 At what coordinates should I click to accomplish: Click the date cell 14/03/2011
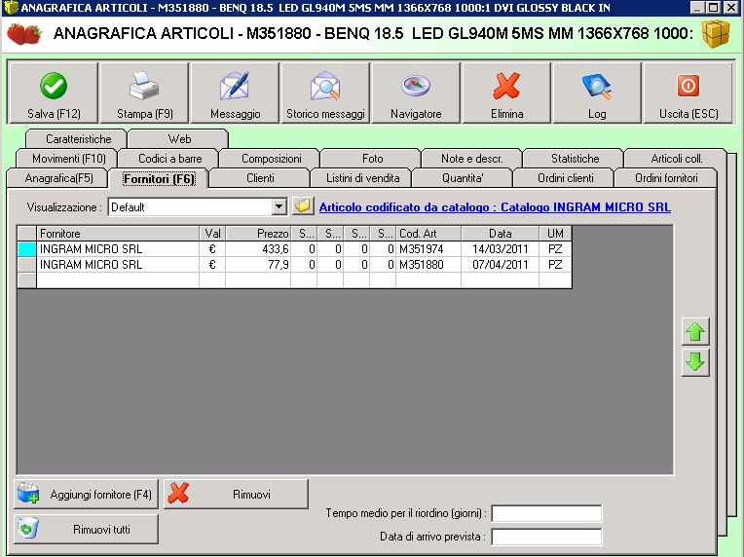pyautogui.click(x=501, y=249)
